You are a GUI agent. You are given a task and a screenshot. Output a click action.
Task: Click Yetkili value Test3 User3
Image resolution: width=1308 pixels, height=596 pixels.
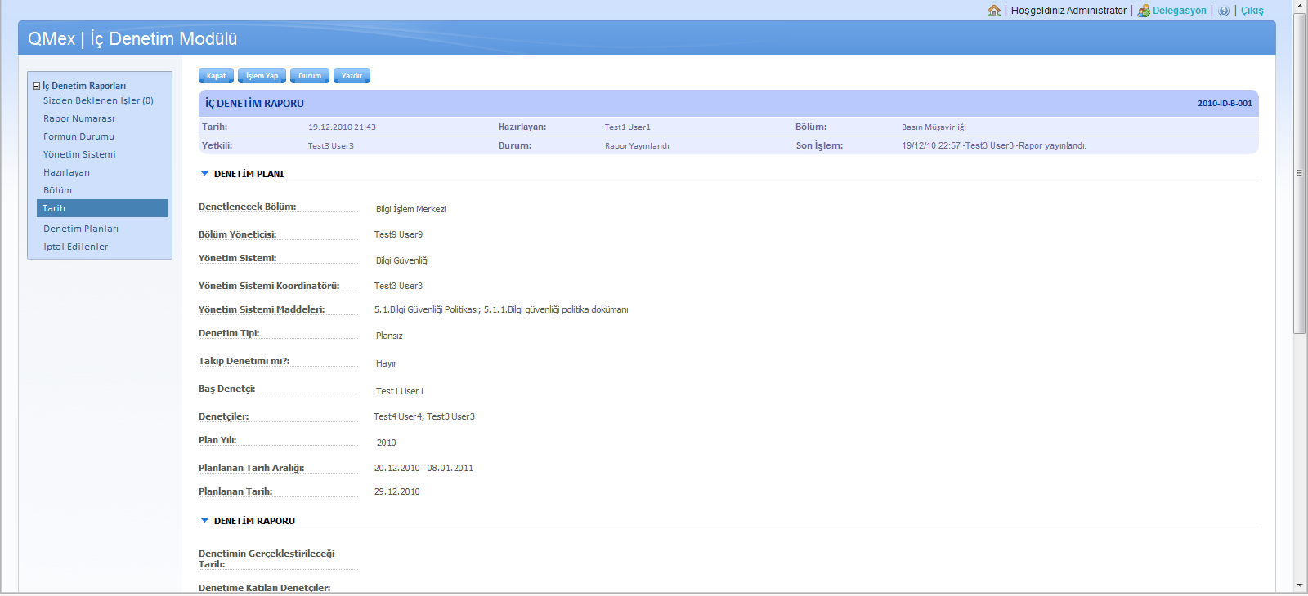tap(330, 146)
